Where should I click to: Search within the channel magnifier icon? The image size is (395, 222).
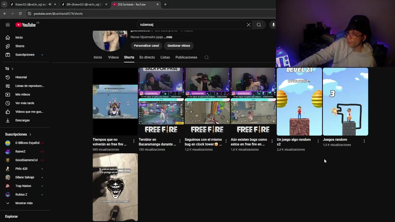coord(207,57)
